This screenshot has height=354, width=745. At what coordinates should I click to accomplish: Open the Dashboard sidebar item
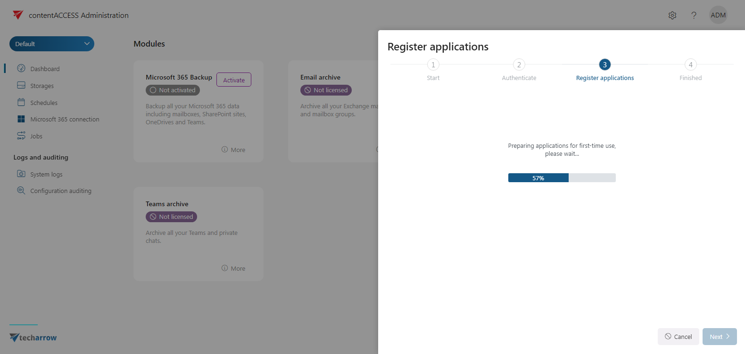coord(44,68)
